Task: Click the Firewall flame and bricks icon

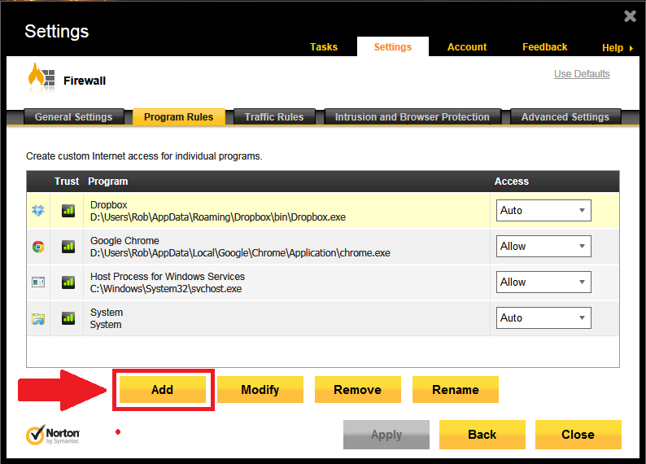Action: click(x=41, y=77)
